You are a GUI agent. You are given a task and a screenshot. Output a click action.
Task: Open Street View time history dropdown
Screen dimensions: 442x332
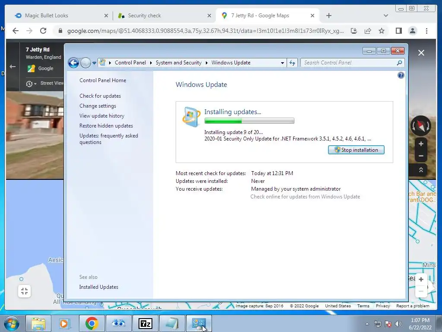(x=31, y=83)
